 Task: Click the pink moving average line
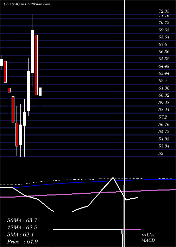[88, 193]
